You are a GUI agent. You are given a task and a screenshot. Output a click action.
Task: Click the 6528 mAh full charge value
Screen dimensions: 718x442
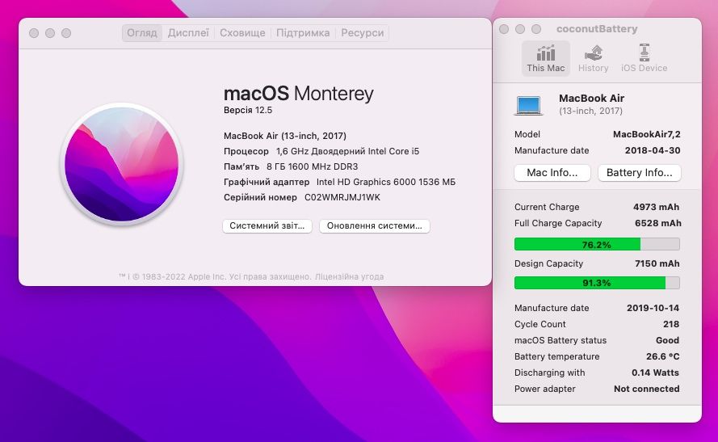[658, 223]
